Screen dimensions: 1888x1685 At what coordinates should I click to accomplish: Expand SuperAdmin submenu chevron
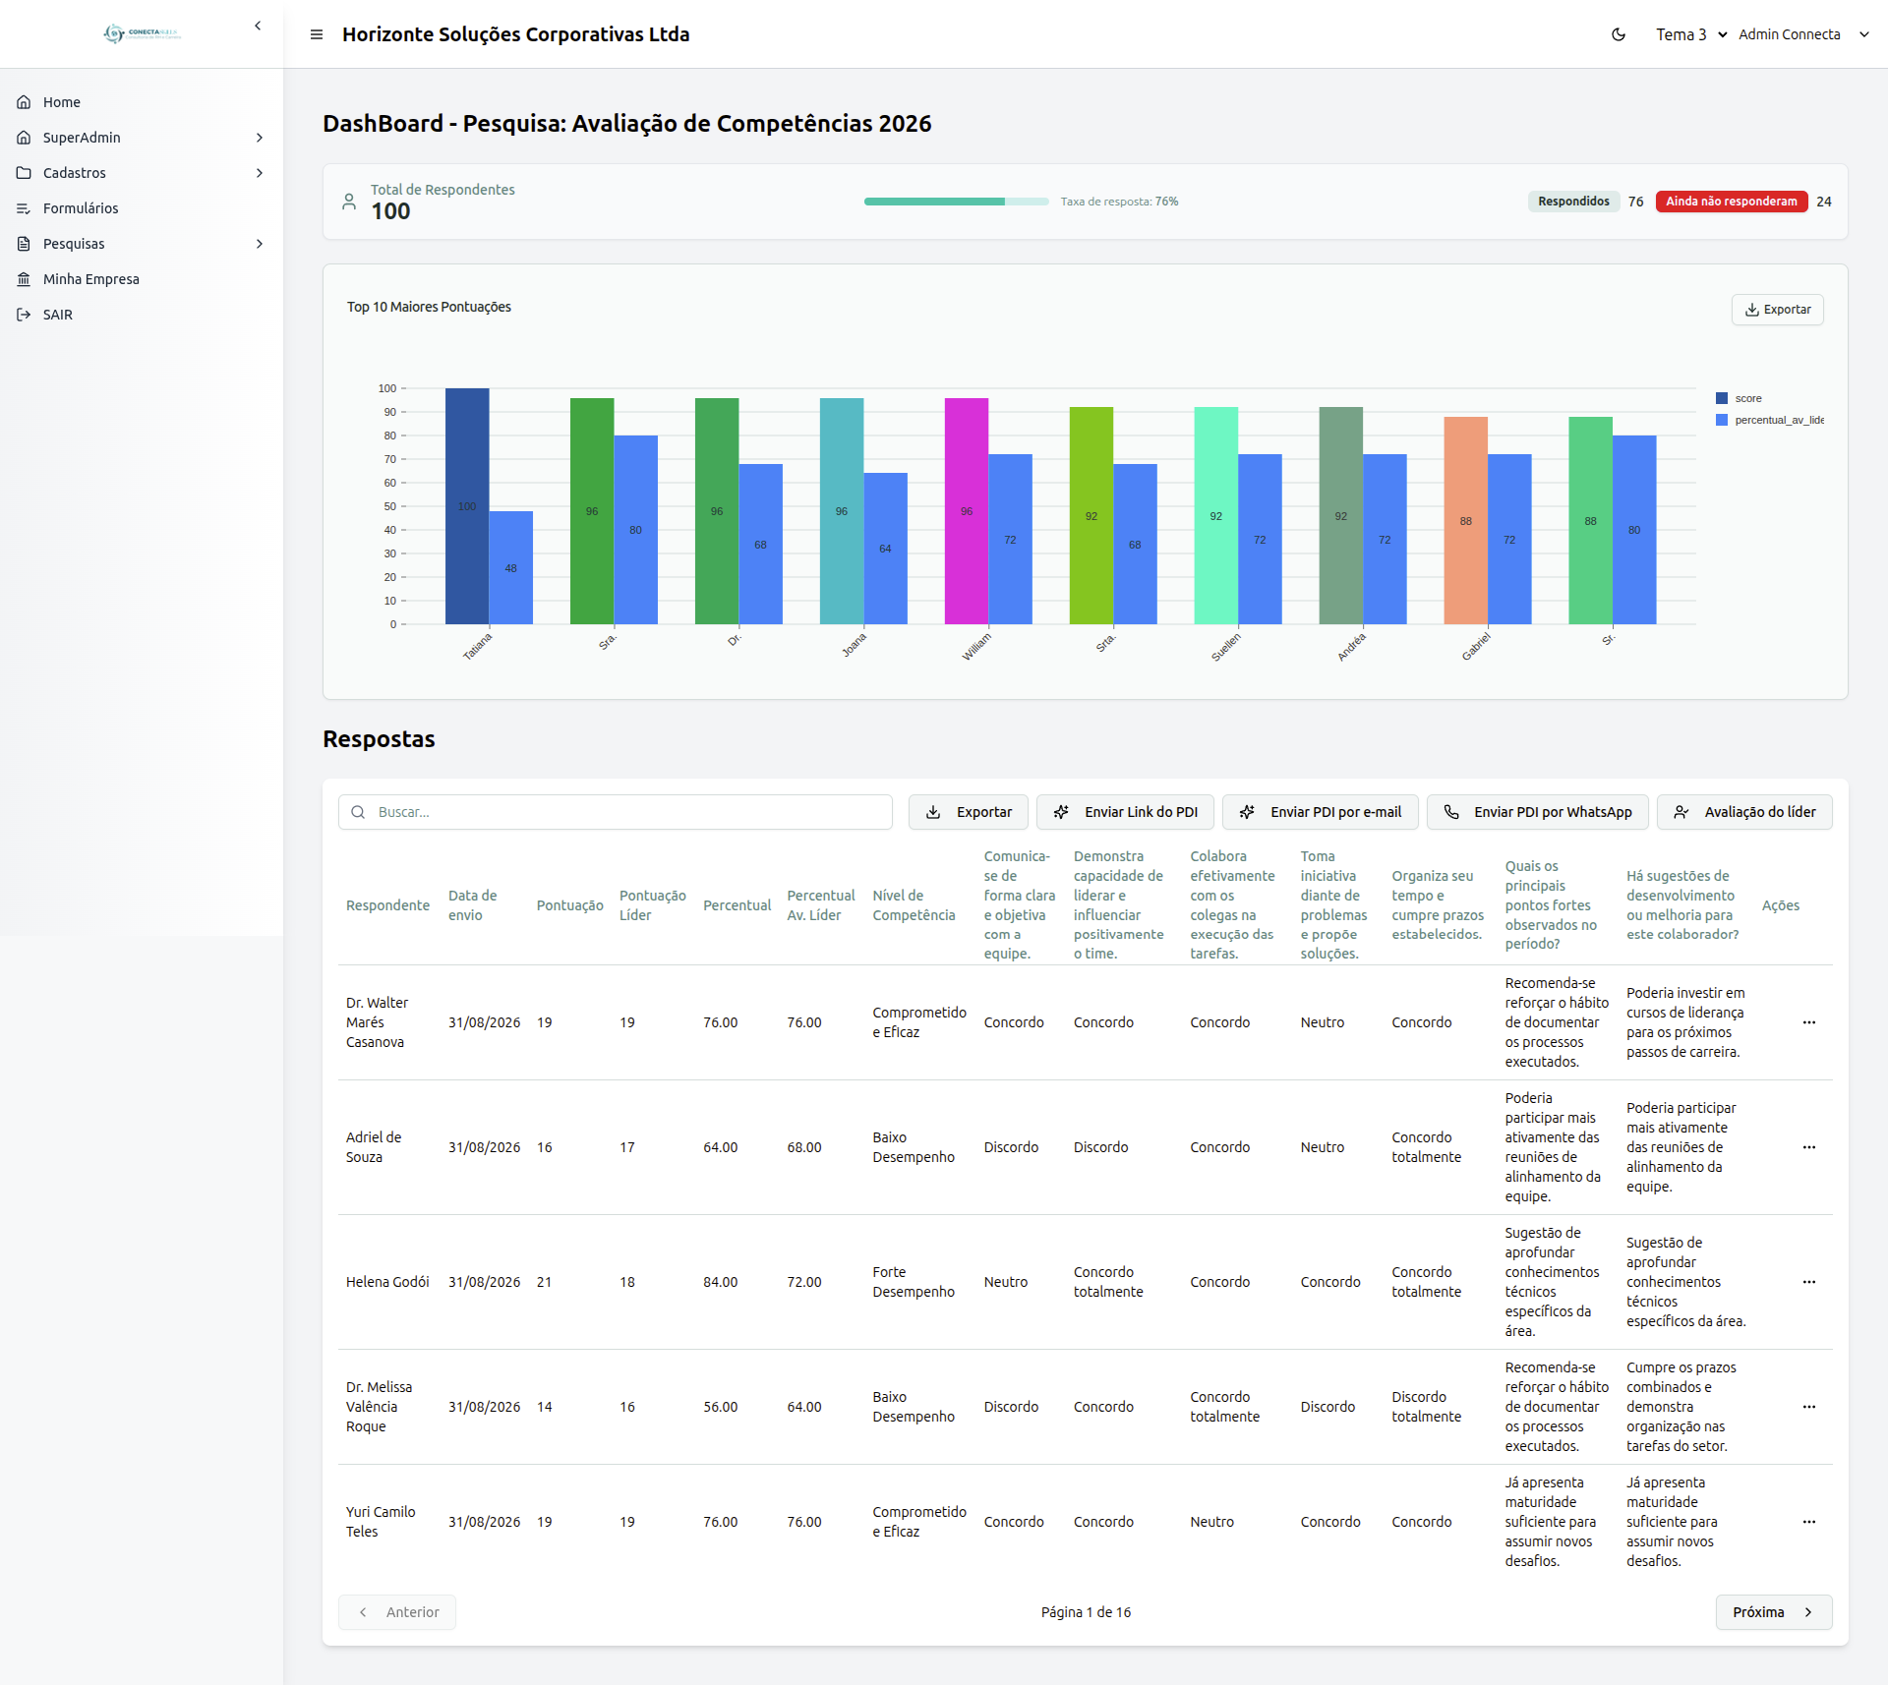tap(260, 138)
